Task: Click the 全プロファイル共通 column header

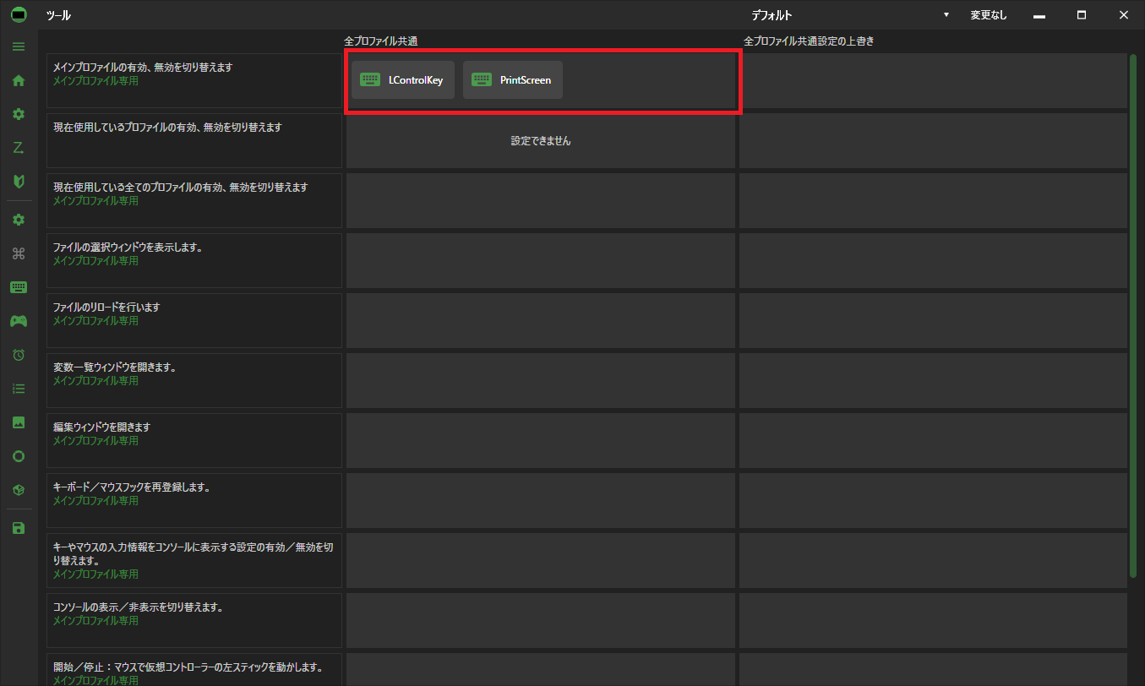Action: point(381,41)
